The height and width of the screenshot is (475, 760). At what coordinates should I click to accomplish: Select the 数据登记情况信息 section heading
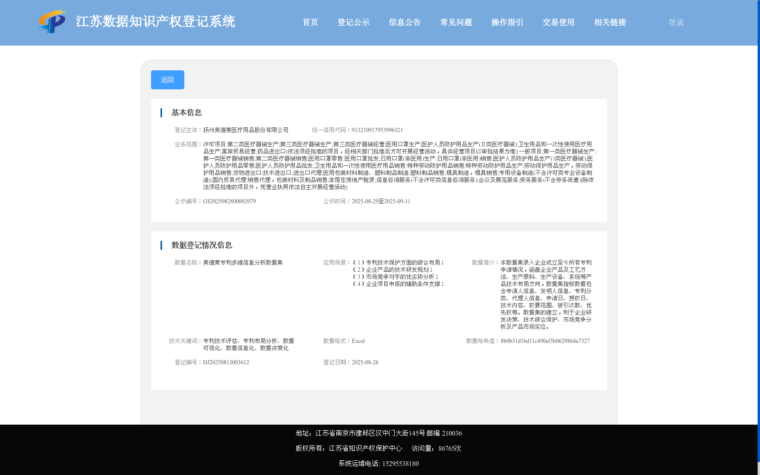pos(202,245)
